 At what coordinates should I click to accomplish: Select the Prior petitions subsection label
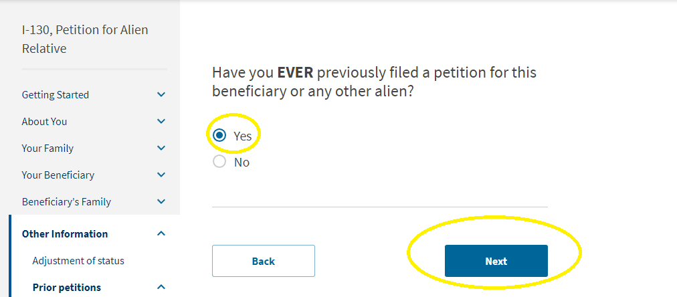[x=66, y=287]
